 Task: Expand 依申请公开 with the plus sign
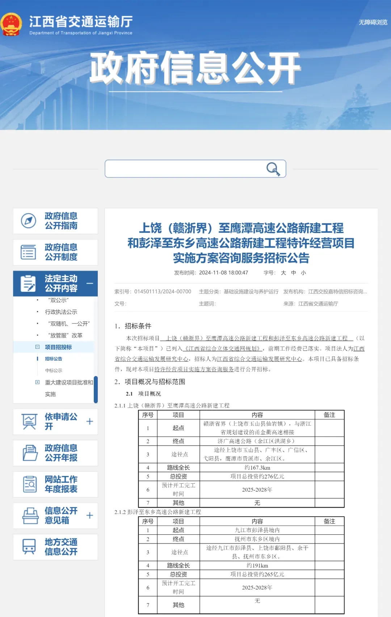point(90,421)
